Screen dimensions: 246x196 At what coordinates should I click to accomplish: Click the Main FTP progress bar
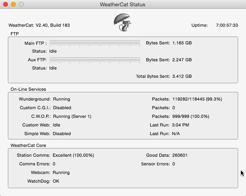pyautogui.click(x=95, y=43)
